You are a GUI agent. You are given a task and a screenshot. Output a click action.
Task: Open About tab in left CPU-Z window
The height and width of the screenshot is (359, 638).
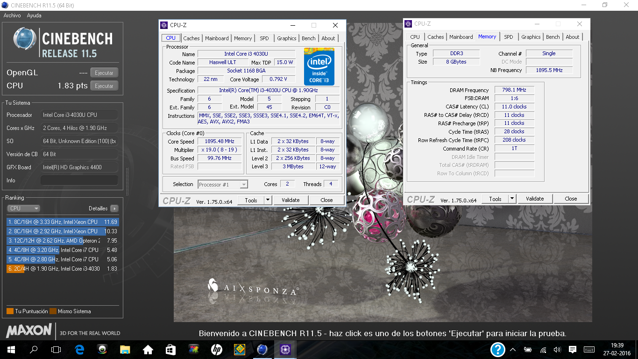coord(328,38)
